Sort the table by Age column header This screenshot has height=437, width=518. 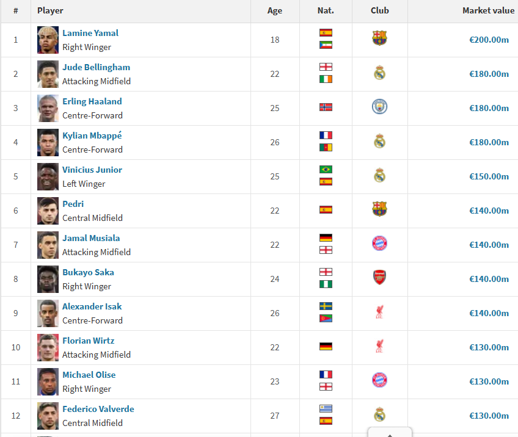point(275,10)
